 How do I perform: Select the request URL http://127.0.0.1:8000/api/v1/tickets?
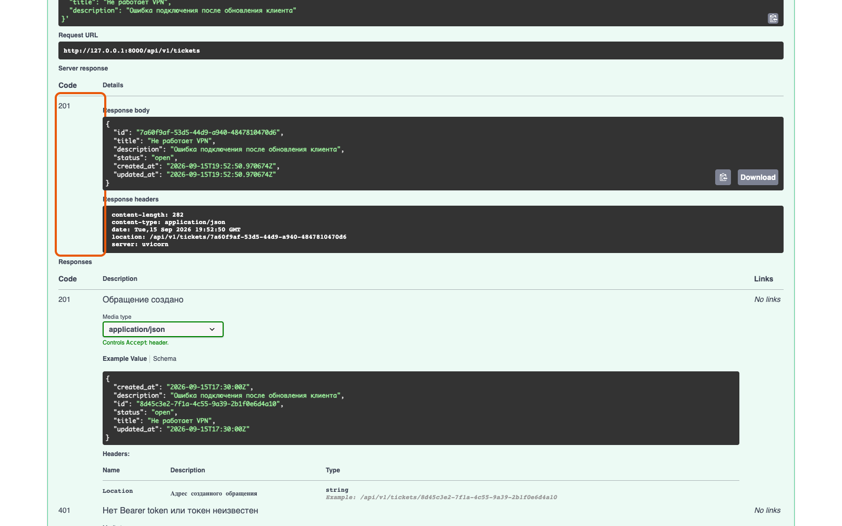click(132, 51)
